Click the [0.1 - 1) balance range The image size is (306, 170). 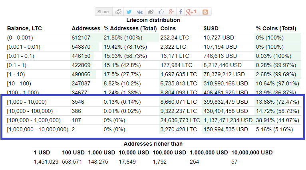pos(17,65)
